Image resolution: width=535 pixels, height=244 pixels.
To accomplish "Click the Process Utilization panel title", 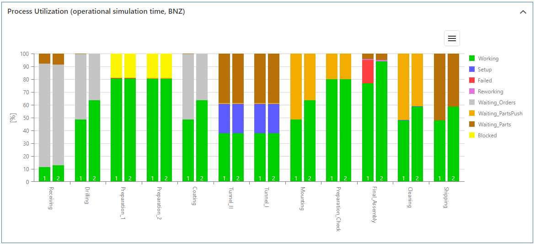I will 96,12.
